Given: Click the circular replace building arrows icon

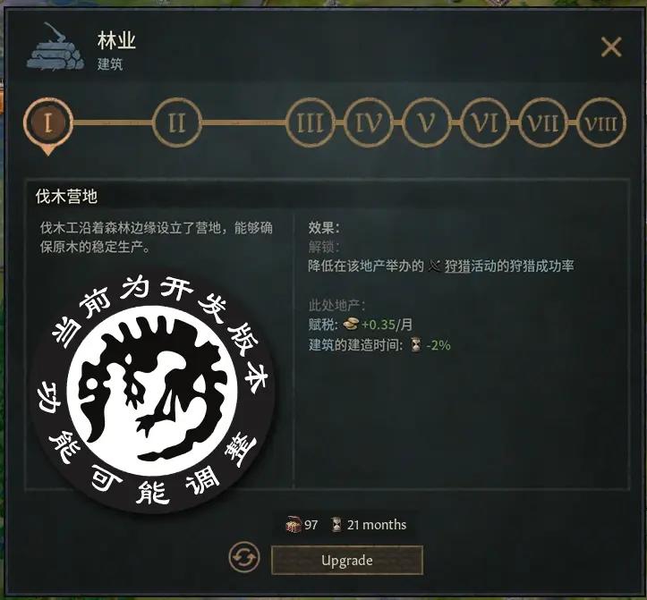Looking at the screenshot, I should tap(244, 557).
